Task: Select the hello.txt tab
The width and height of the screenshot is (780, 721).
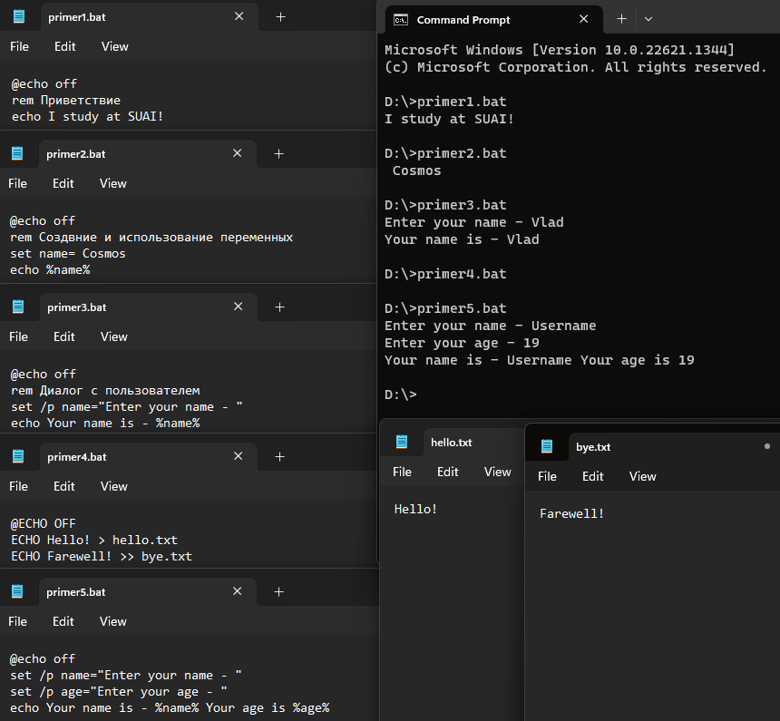Action: [x=473, y=442]
